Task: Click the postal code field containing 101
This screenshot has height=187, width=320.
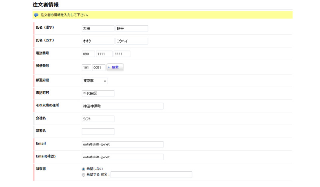Action: click(86, 67)
